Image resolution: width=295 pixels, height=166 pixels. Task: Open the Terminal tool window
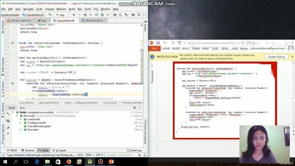click(28, 150)
